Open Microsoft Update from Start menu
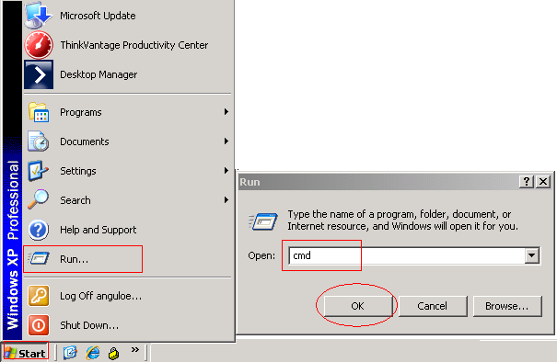Viewport: 557px width, 362px height. point(128,16)
